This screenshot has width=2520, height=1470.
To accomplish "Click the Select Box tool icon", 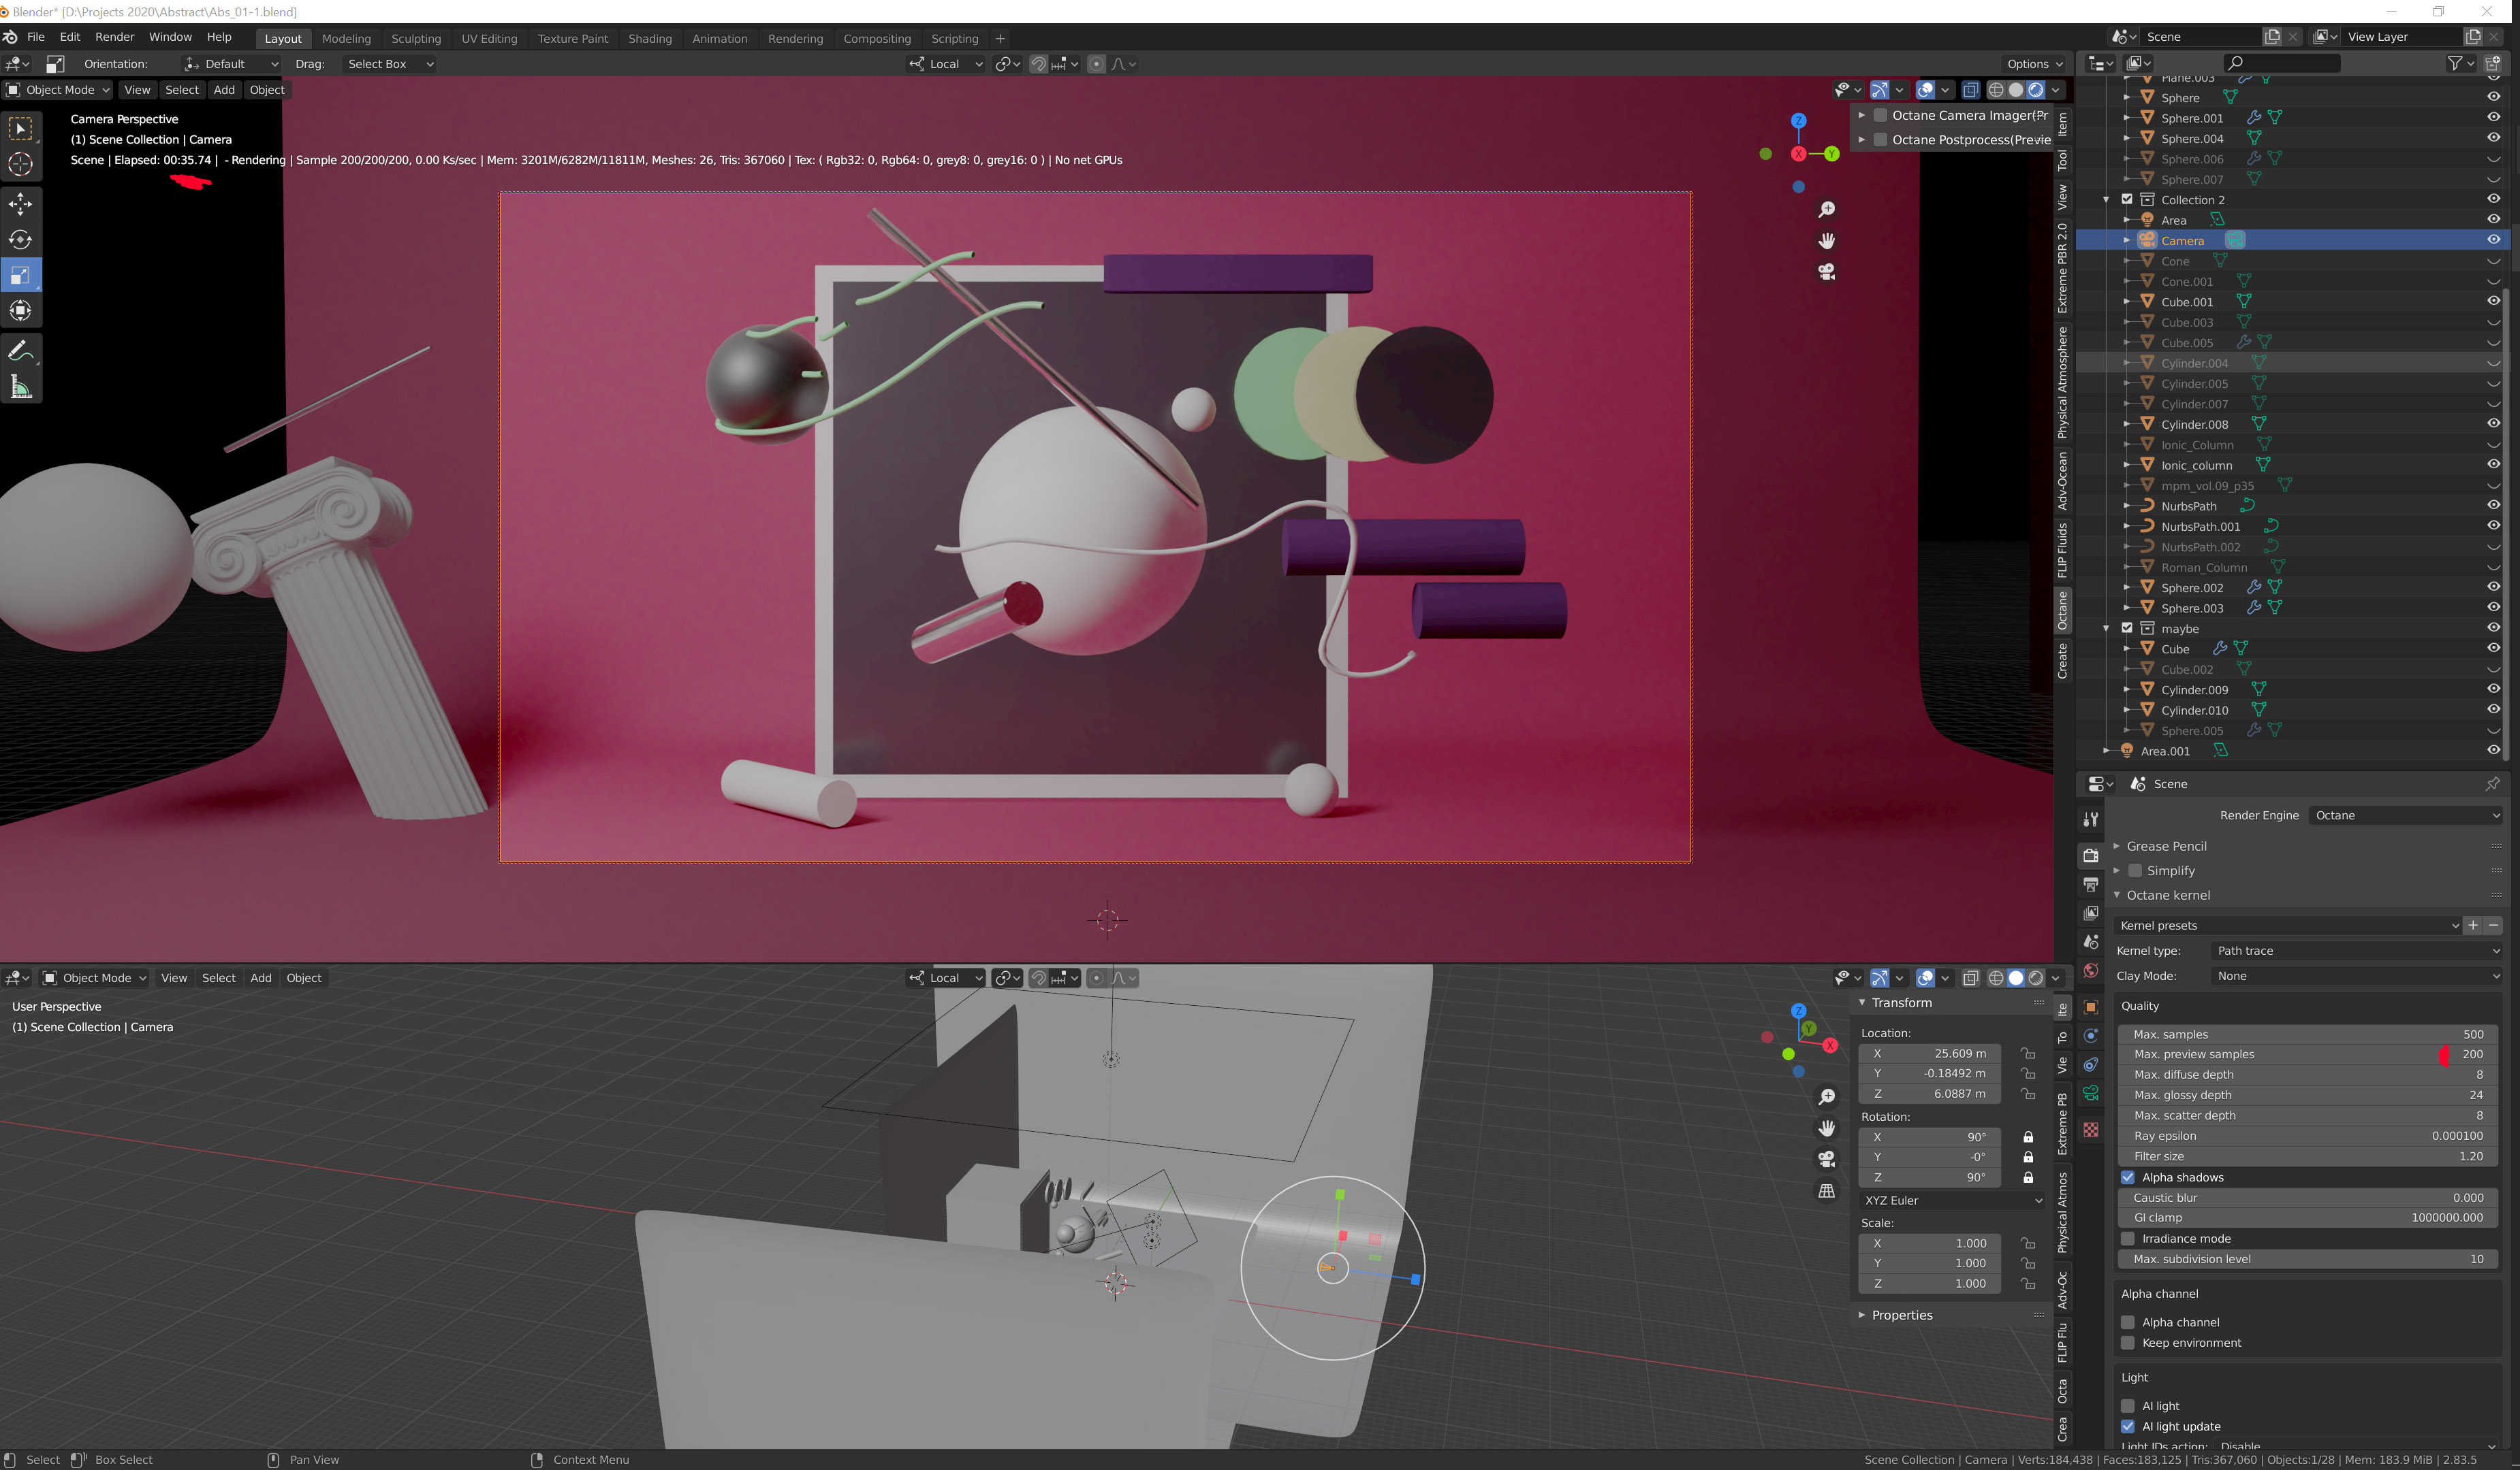I will (x=20, y=129).
